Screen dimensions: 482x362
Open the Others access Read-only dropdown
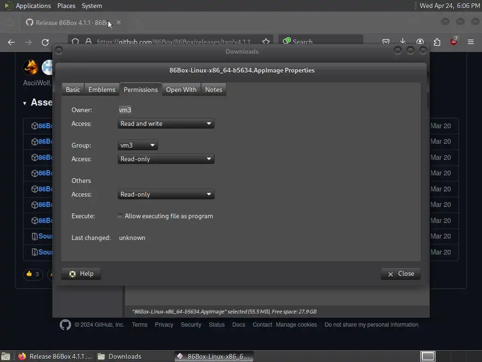click(x=166, y=195)
